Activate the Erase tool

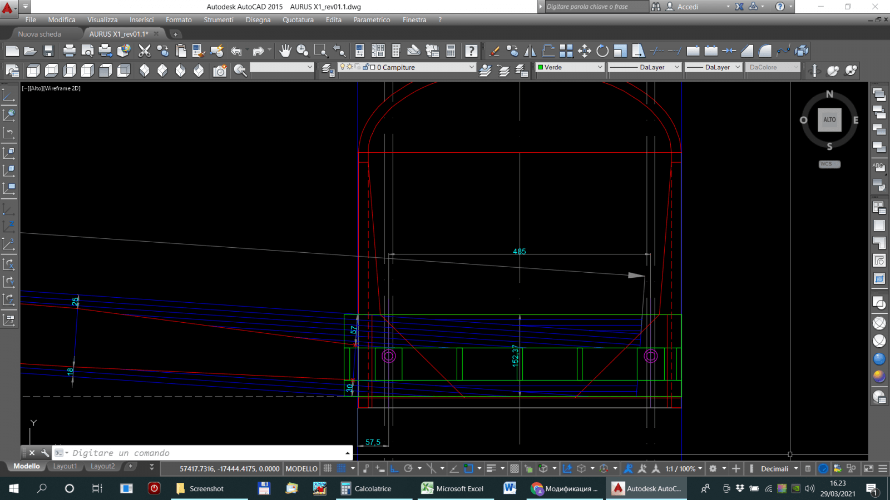(494, 51)
